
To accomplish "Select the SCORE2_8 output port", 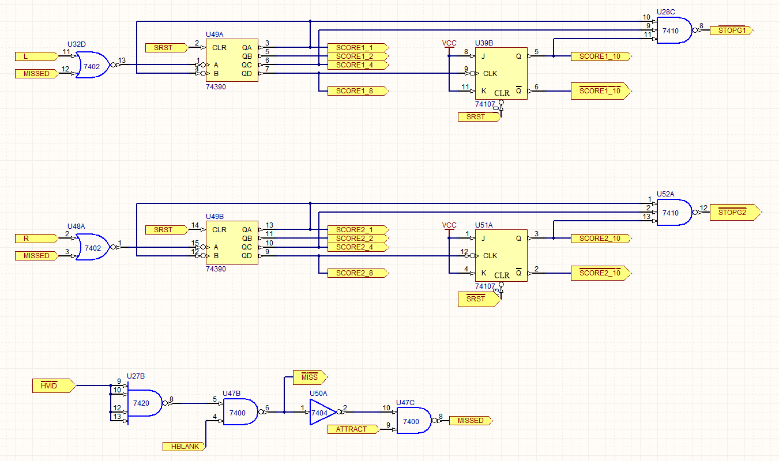I will tap(358, 273).
